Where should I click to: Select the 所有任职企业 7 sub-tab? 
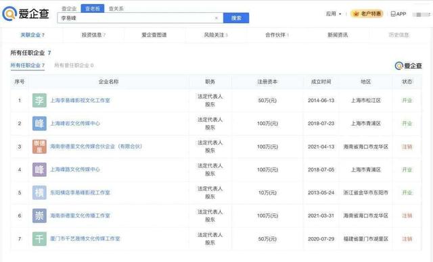(28, 65)
